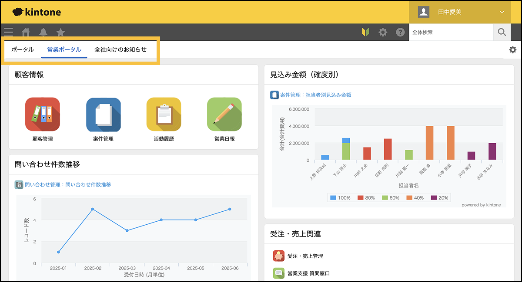Open the 活動履歴 clipboard icon
The width and height of the screenshot is (522, 282).
click(164, 115)
